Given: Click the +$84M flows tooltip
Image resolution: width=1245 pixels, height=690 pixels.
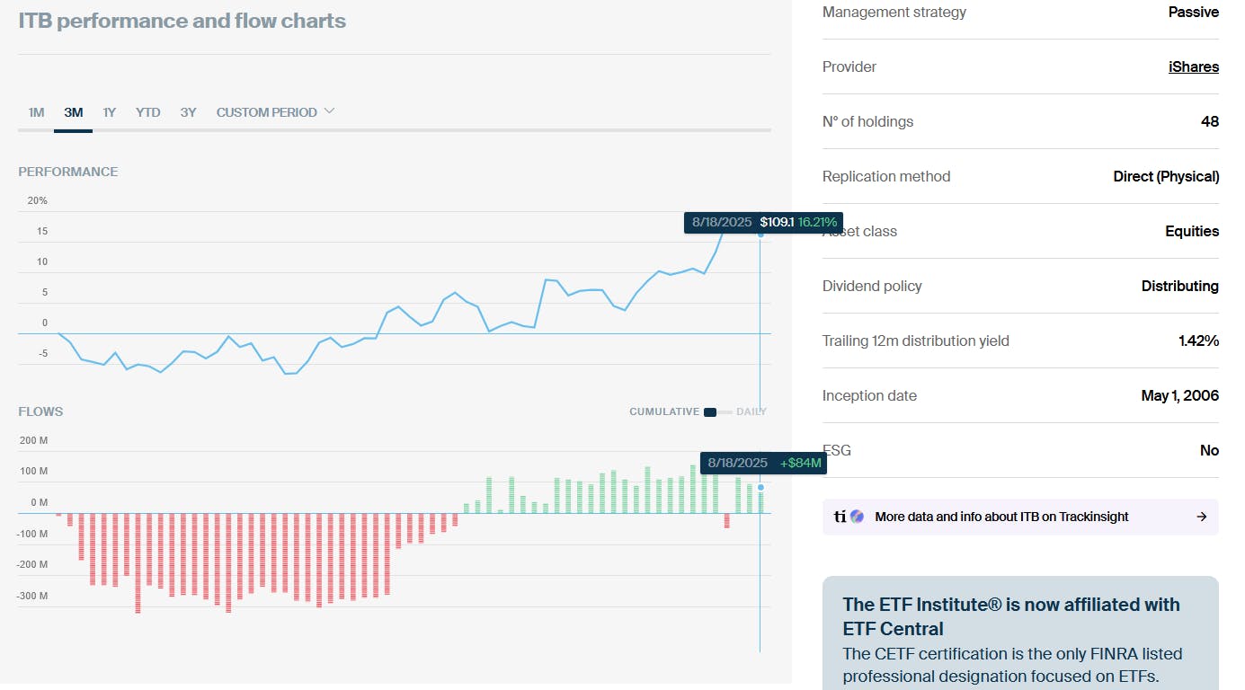Looking at the screenshot, I should (763, 463).
